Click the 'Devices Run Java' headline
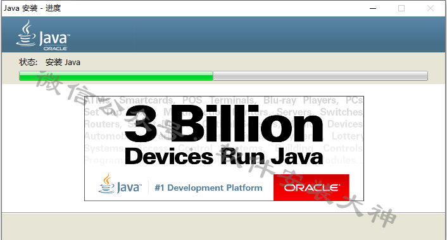The height and width of the screenshot is (240, 447). (x=223, y=157)
